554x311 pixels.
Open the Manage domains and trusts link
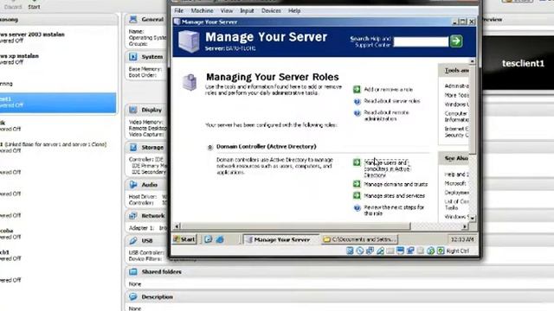click(396, 184)
